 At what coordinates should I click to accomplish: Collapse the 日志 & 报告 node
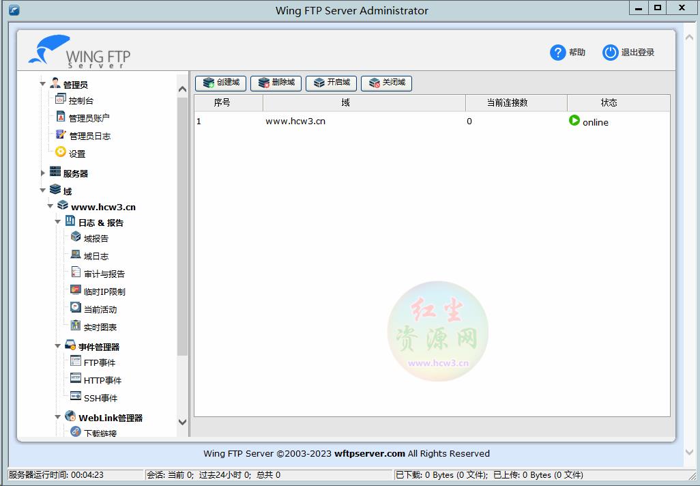(57, 222)
